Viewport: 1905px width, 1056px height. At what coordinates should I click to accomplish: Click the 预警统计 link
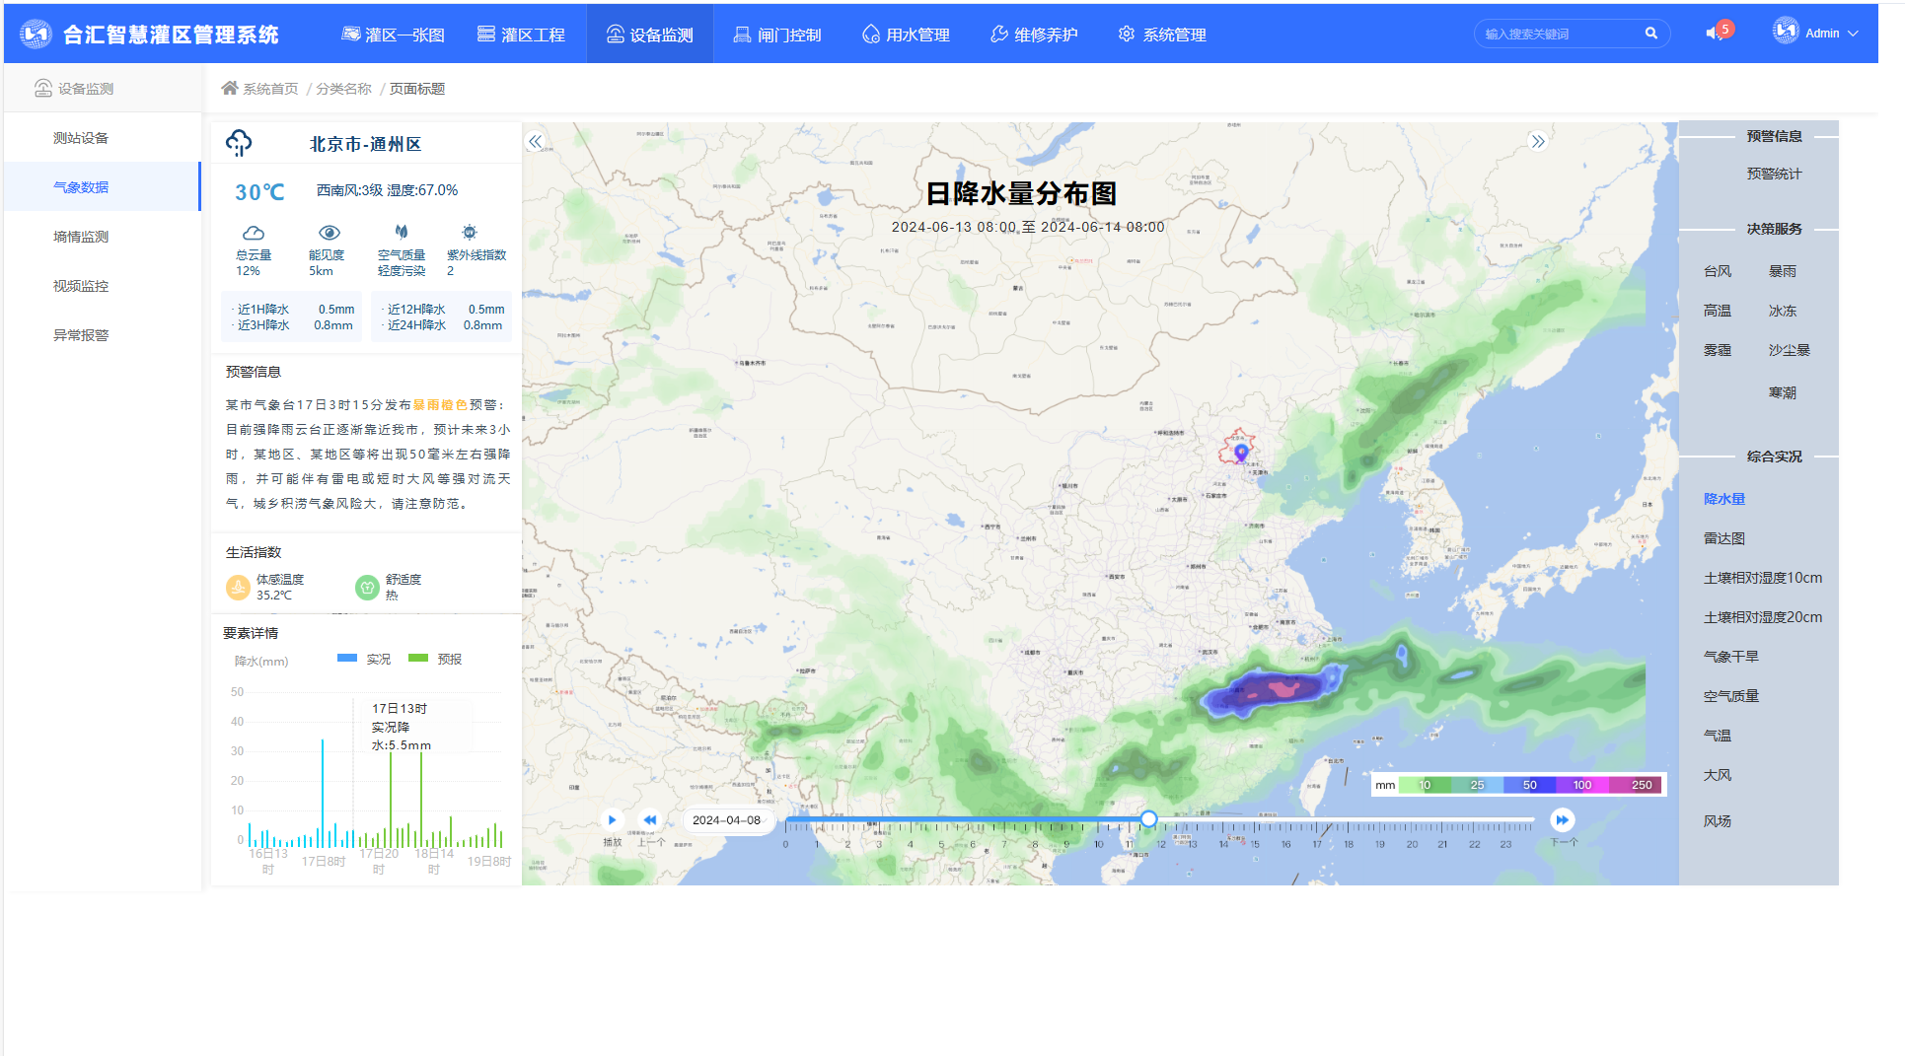click(x=1773, y=174)
